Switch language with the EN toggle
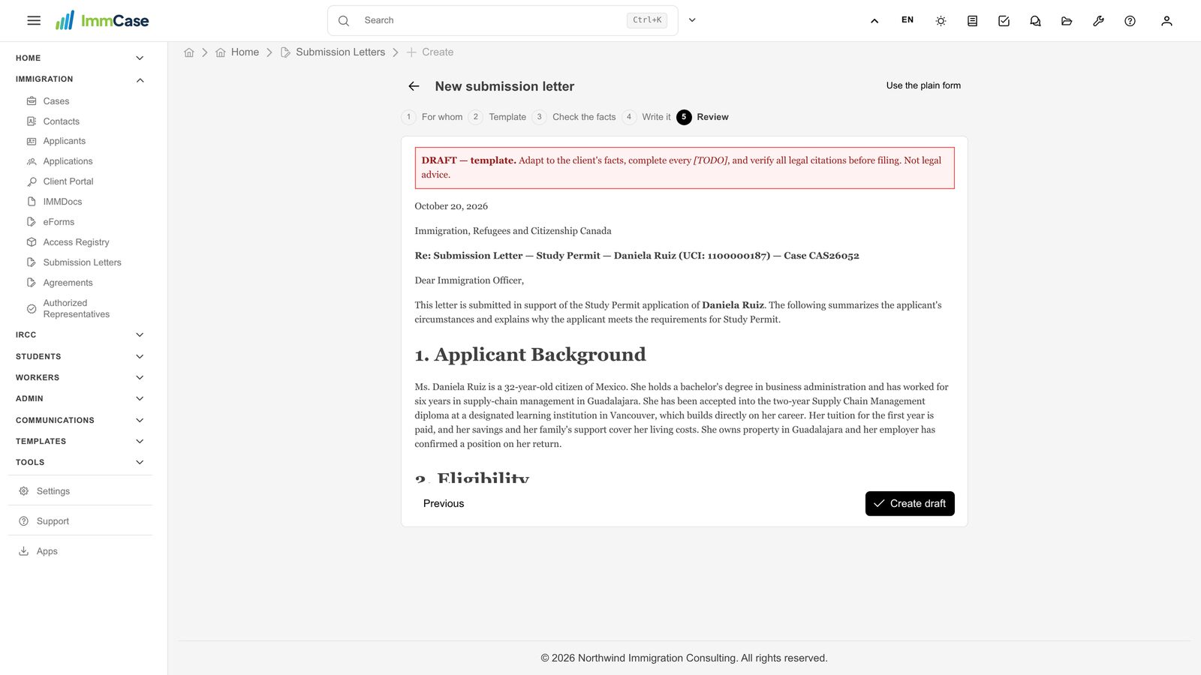 pos(908,20)
